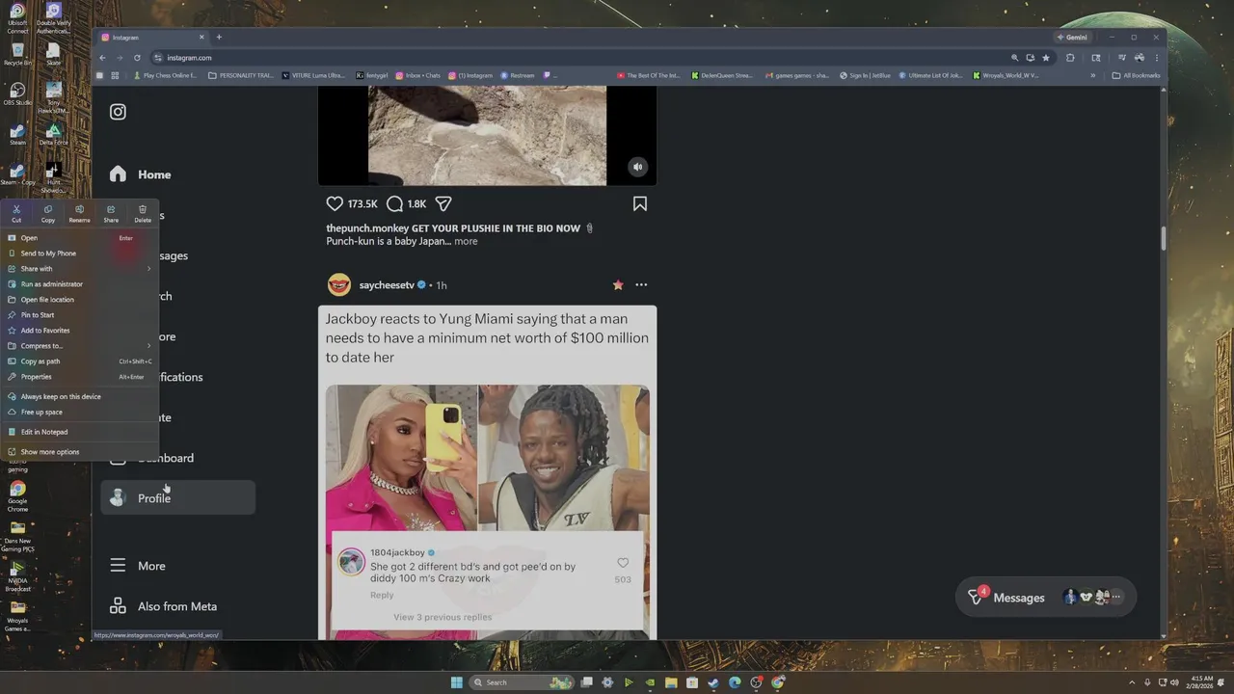Viewport: 1234px width, 694px height.
Task: Choose Pin to Start
Action: click(79, 315)
